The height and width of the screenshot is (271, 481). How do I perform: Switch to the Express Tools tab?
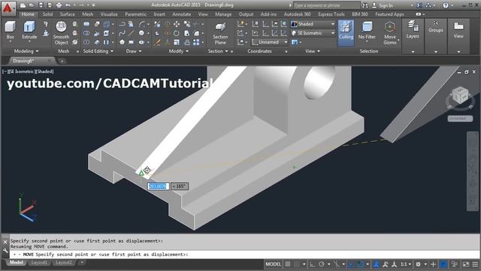331,14
